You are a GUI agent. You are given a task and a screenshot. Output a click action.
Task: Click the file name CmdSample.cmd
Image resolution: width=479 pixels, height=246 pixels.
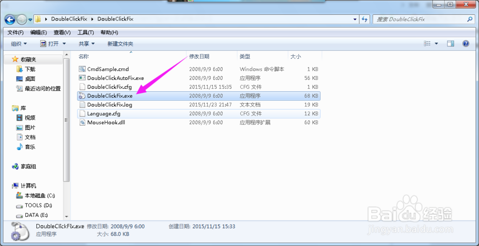click(x=108, y=69)
